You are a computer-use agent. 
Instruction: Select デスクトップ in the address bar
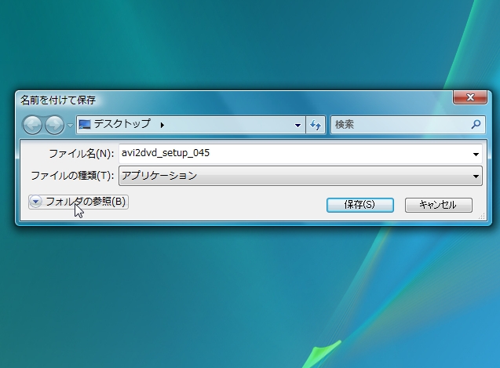pyautogui.click(x=122, y=124)
